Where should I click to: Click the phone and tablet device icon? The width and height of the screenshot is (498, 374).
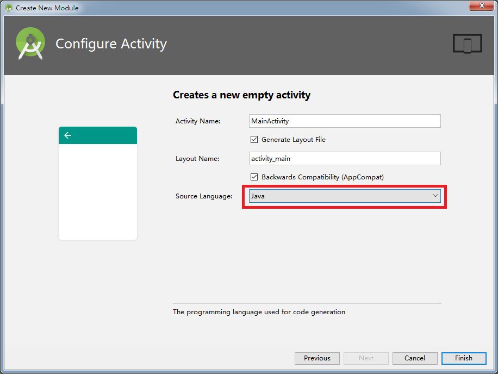coord(467,44)
